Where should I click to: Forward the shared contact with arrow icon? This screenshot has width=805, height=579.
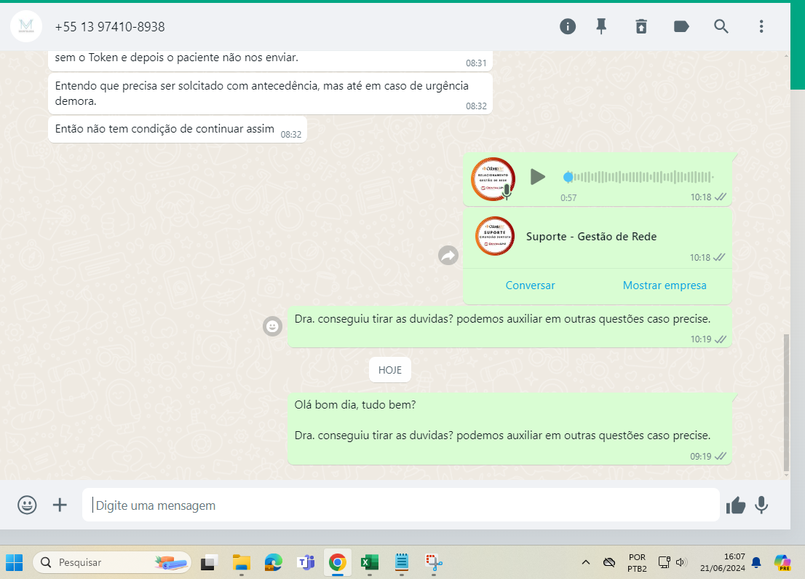coord(448,256)
